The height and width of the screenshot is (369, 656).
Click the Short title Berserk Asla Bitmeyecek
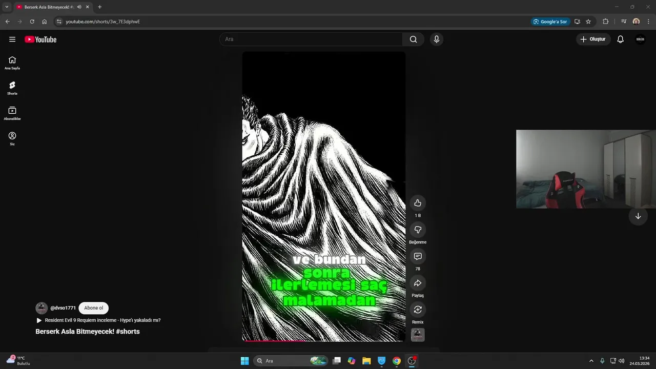(88, 332)
